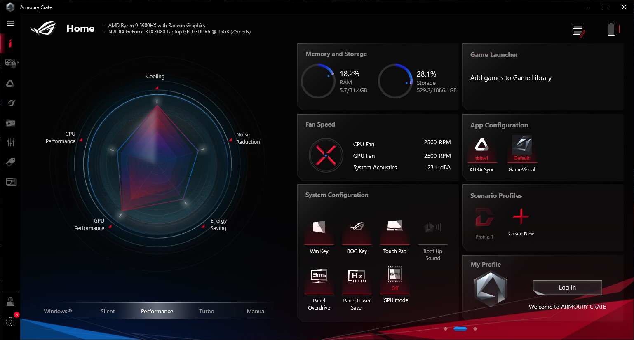Select scenario Profile 1

point(484,223)
